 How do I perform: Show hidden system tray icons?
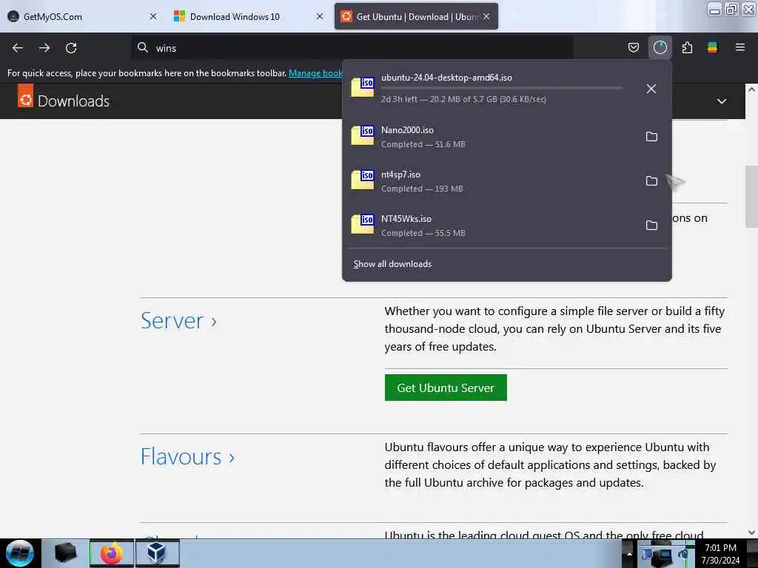click(629, 554)
